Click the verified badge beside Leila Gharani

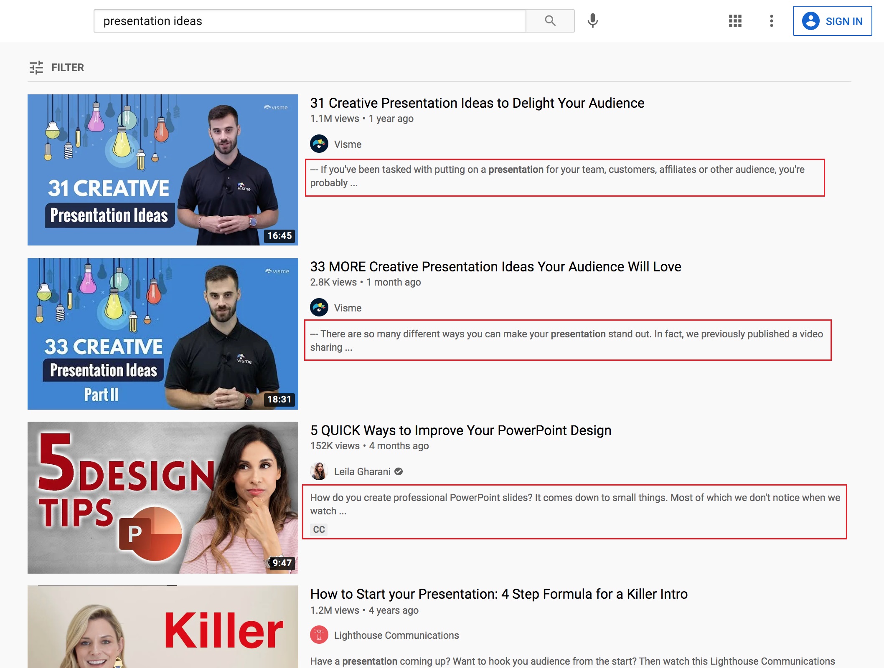399,471
